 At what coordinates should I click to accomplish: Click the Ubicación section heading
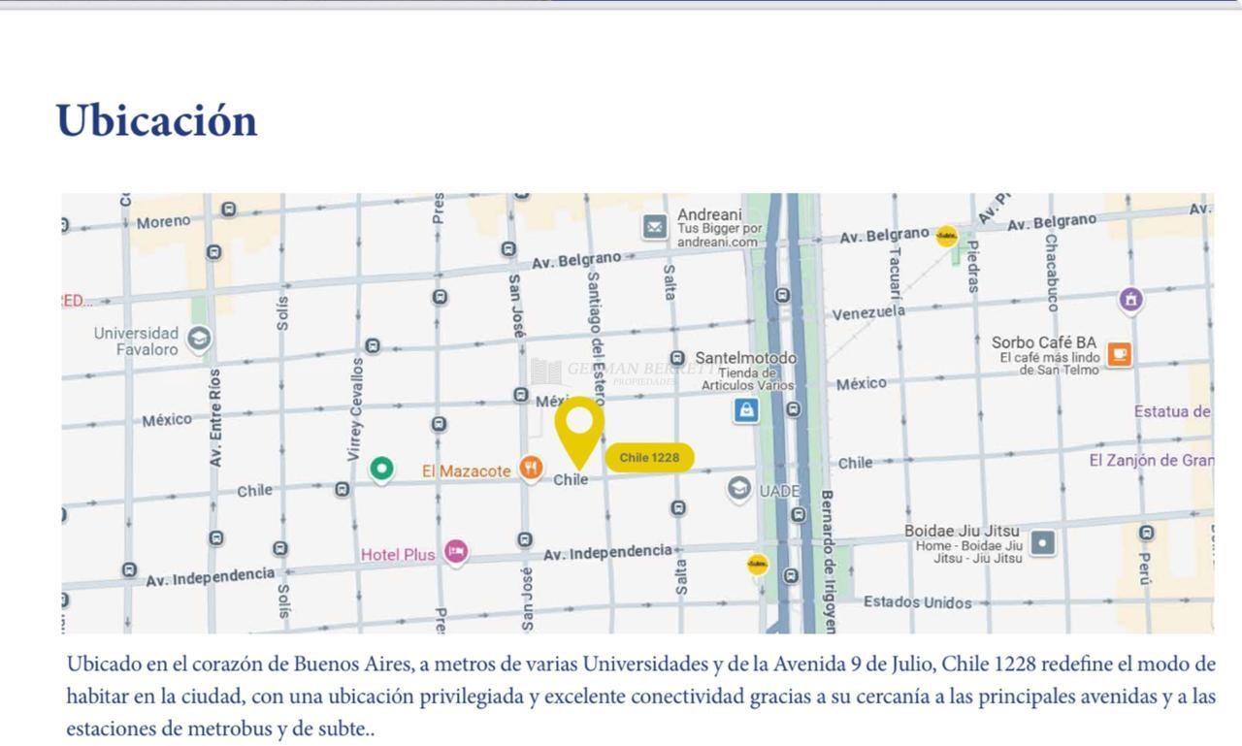pyautogui.click(x=157, y=121)
